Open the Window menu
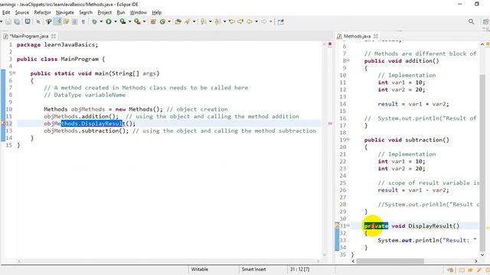This screenshot has height=275, width=490. (139, 12)
